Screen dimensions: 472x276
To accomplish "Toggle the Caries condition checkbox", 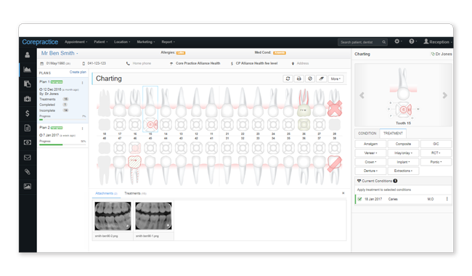I will (x=359, y=199).
